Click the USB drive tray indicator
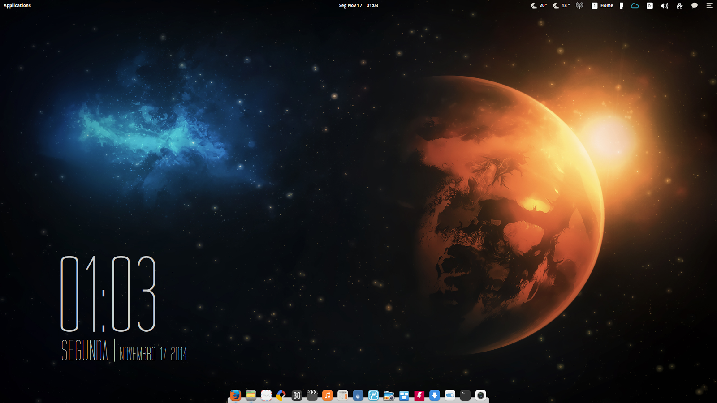This screenshot has height=403, width=717. pyautogui.click(x=621, y=5)
